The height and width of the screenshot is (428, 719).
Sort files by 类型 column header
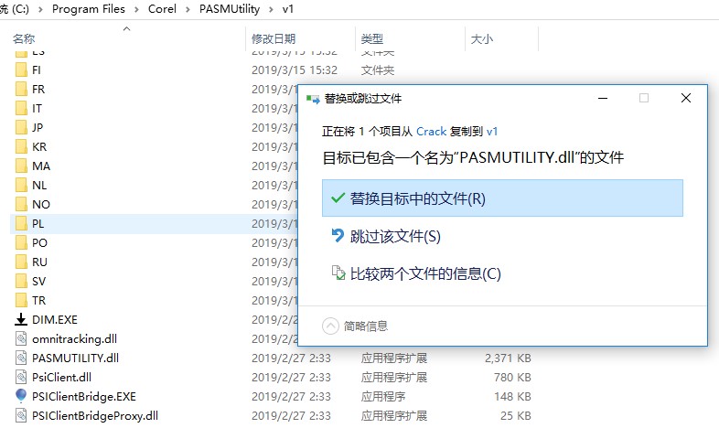[x=371, y=39]
